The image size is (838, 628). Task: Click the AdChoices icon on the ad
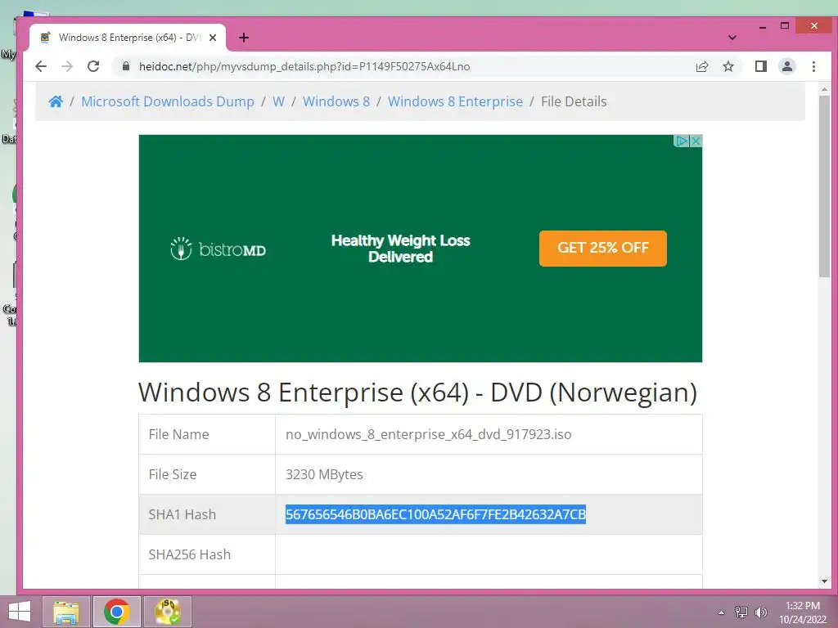[x=682, y=141]
